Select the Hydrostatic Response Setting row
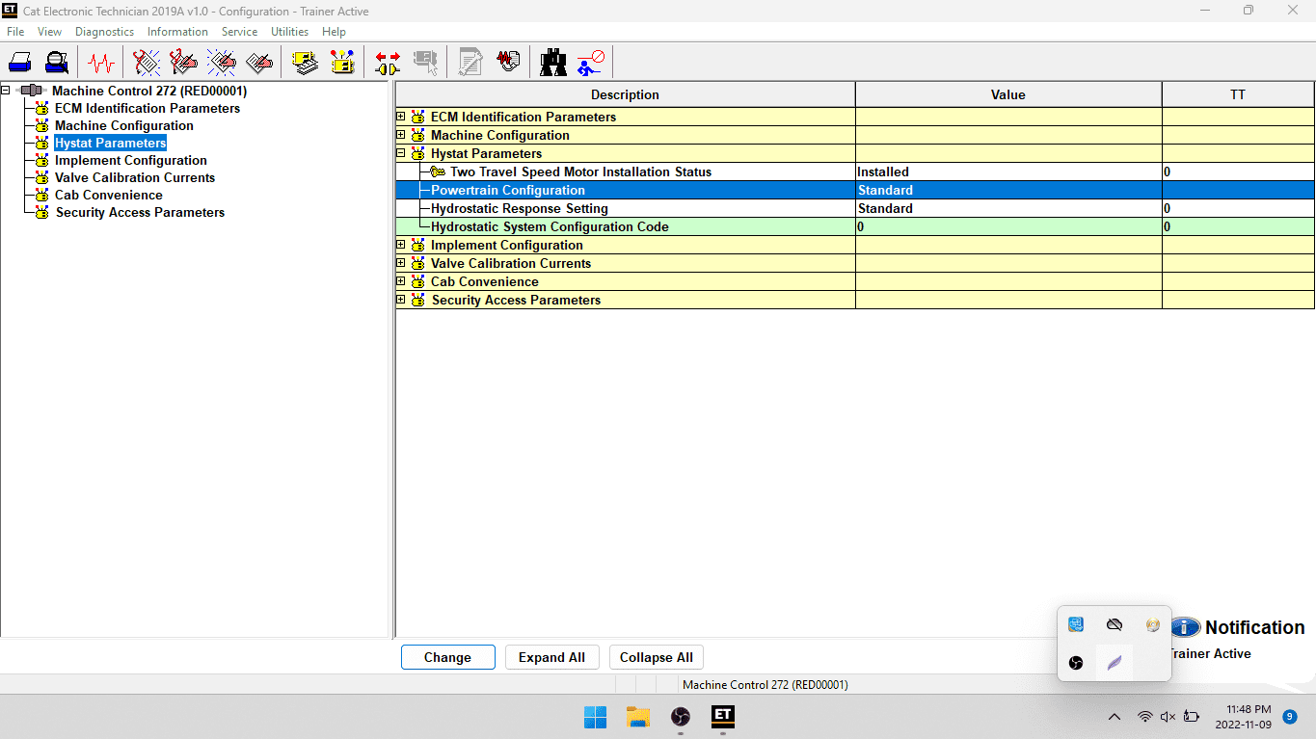 pyautogui.click(x=519, y=208)
